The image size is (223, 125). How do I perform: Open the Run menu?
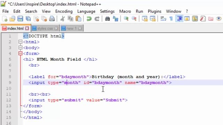pyautogui.click(x=139, y=11)
